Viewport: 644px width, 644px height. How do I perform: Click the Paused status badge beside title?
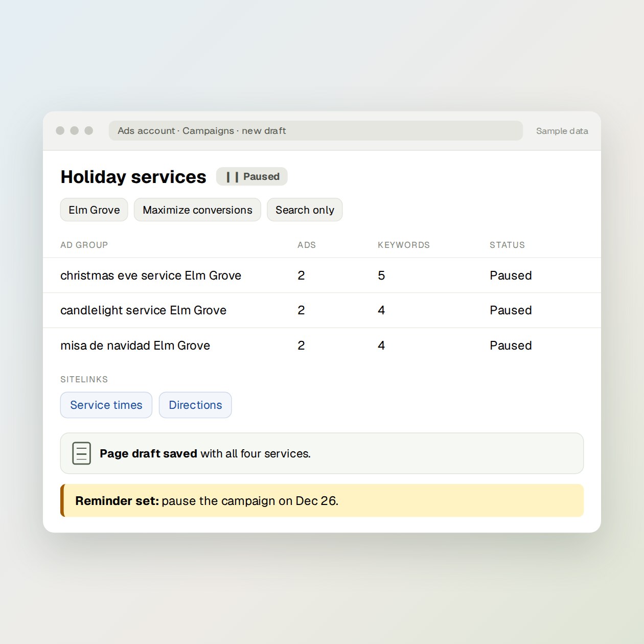tap(252, 176)
